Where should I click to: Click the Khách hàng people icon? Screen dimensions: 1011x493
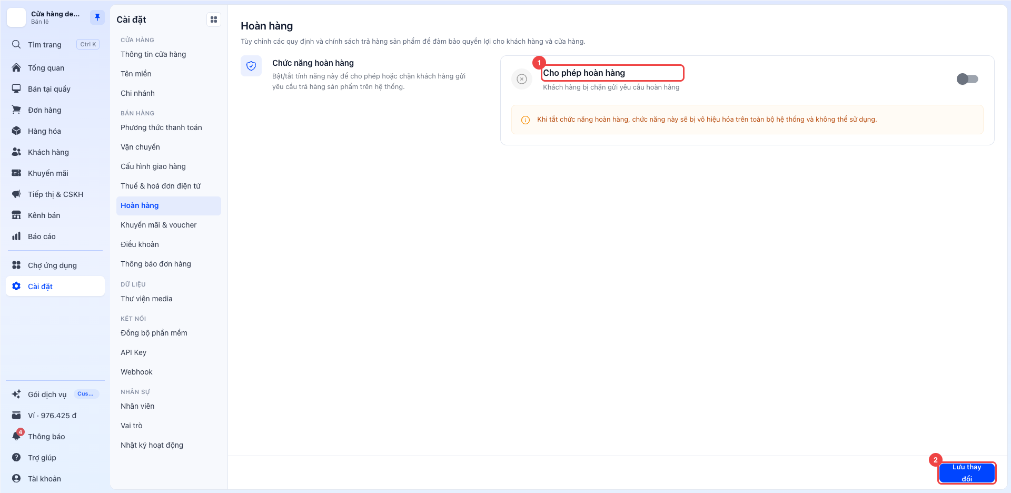pos(16,152)
